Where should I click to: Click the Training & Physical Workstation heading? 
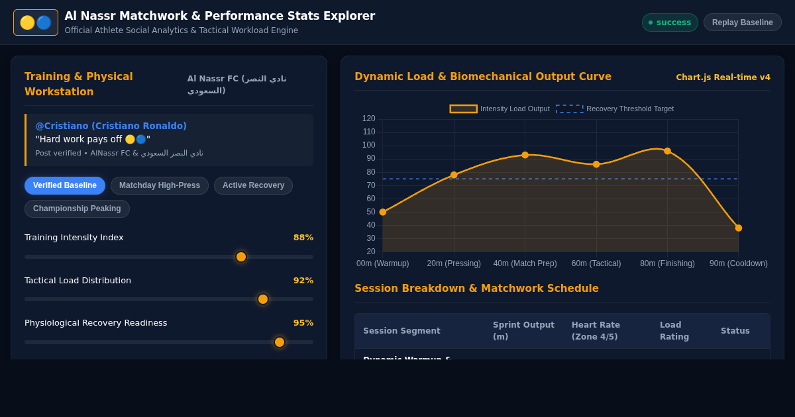pyautogui.click(x=79, y=84)
